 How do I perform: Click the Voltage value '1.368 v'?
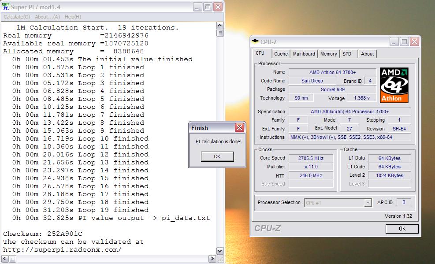coord(362,98)
